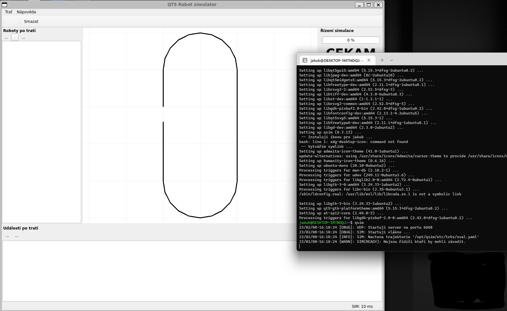Maximize the QT5 Robot simulator window
This screenshot has height=311, width=507.
(x=369, y=5)
